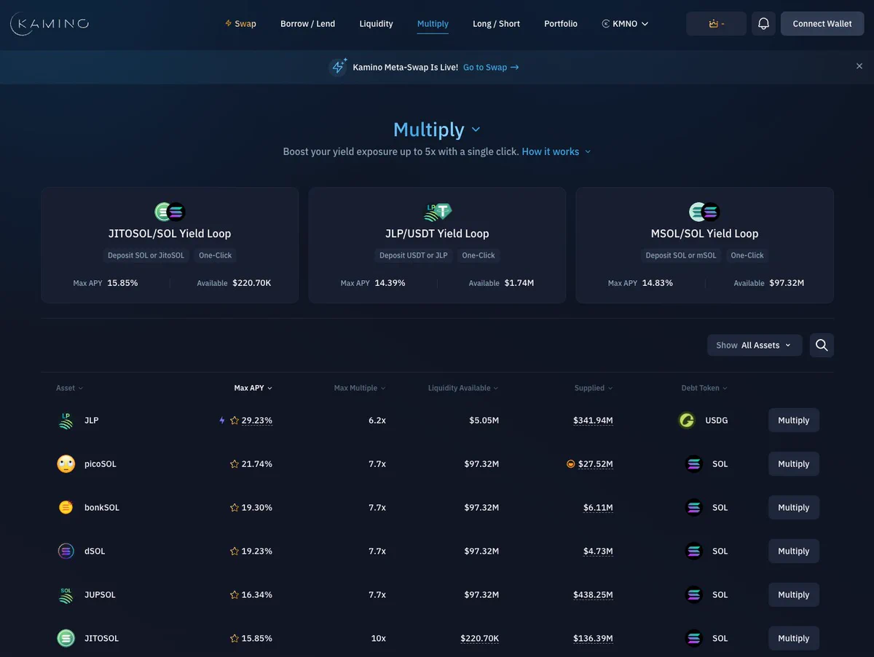The height and width of the screenshot is (657, 874).
Task: Open the asset search magnifier
Action: coord(822,345)
